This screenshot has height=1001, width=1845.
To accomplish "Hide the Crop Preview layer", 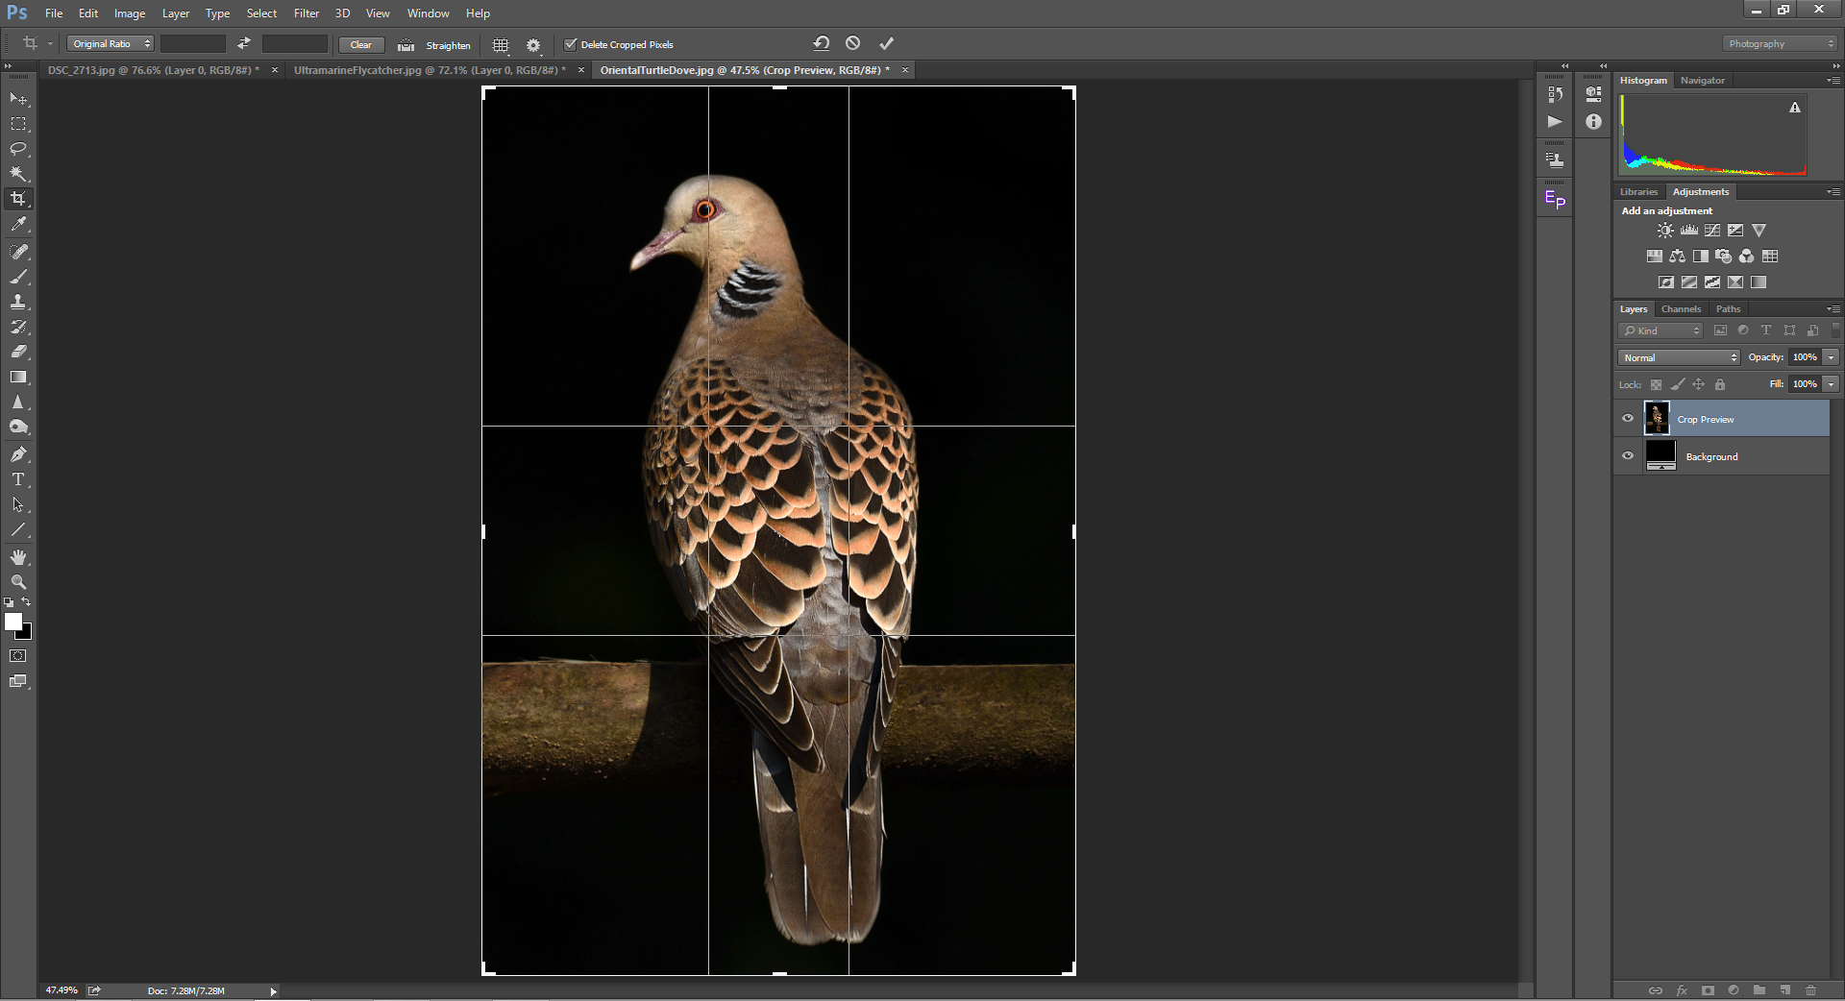I will [1628, 419].
